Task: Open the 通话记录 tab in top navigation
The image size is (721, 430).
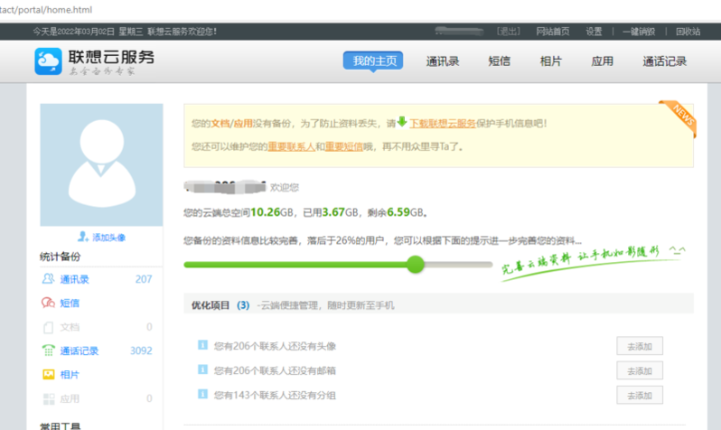Action: point(664,61)
